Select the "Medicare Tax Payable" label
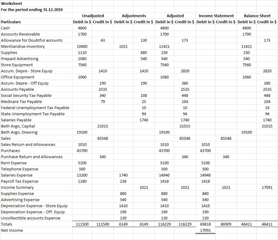The image size is (278, 240). click(x=21, y=102)
